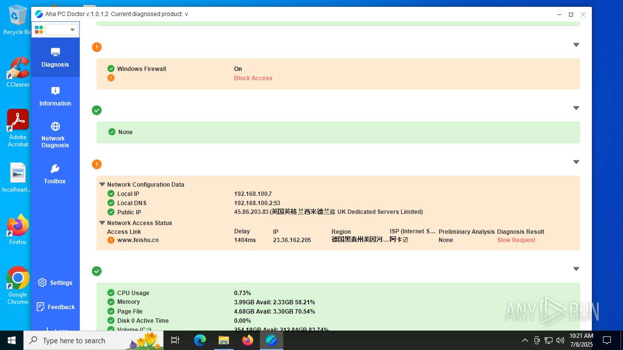Open the Information sidebar section
623x350 pixels.
pyautogui.click(x=55, y=96)
